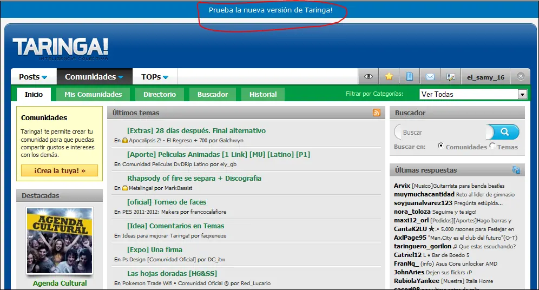Open author Galchwyn profile

coord(231,140)
